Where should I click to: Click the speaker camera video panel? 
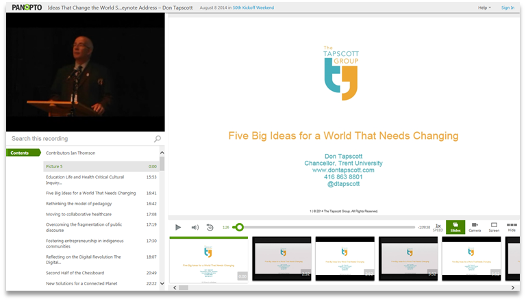tap(85, 72)
